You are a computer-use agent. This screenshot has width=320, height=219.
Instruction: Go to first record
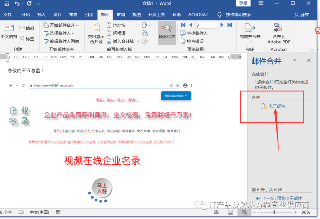coord(183,25)
